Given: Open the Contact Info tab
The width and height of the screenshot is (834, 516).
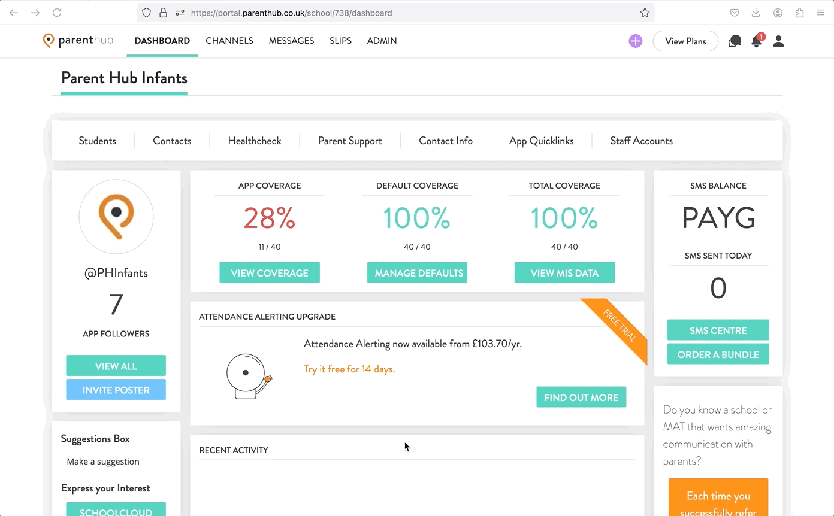Looking at the screenshot, I should point(446,141).
